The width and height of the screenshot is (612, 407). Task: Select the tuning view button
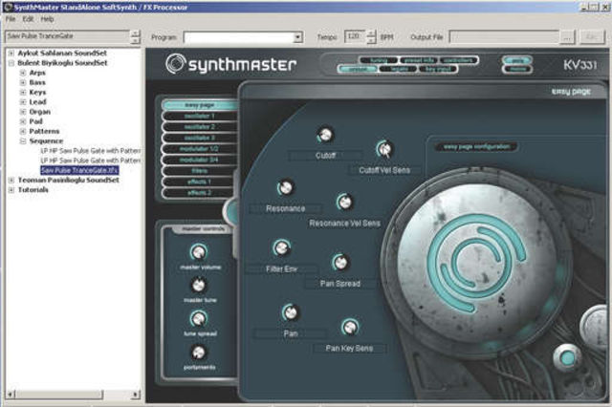(x=379, y=60)
